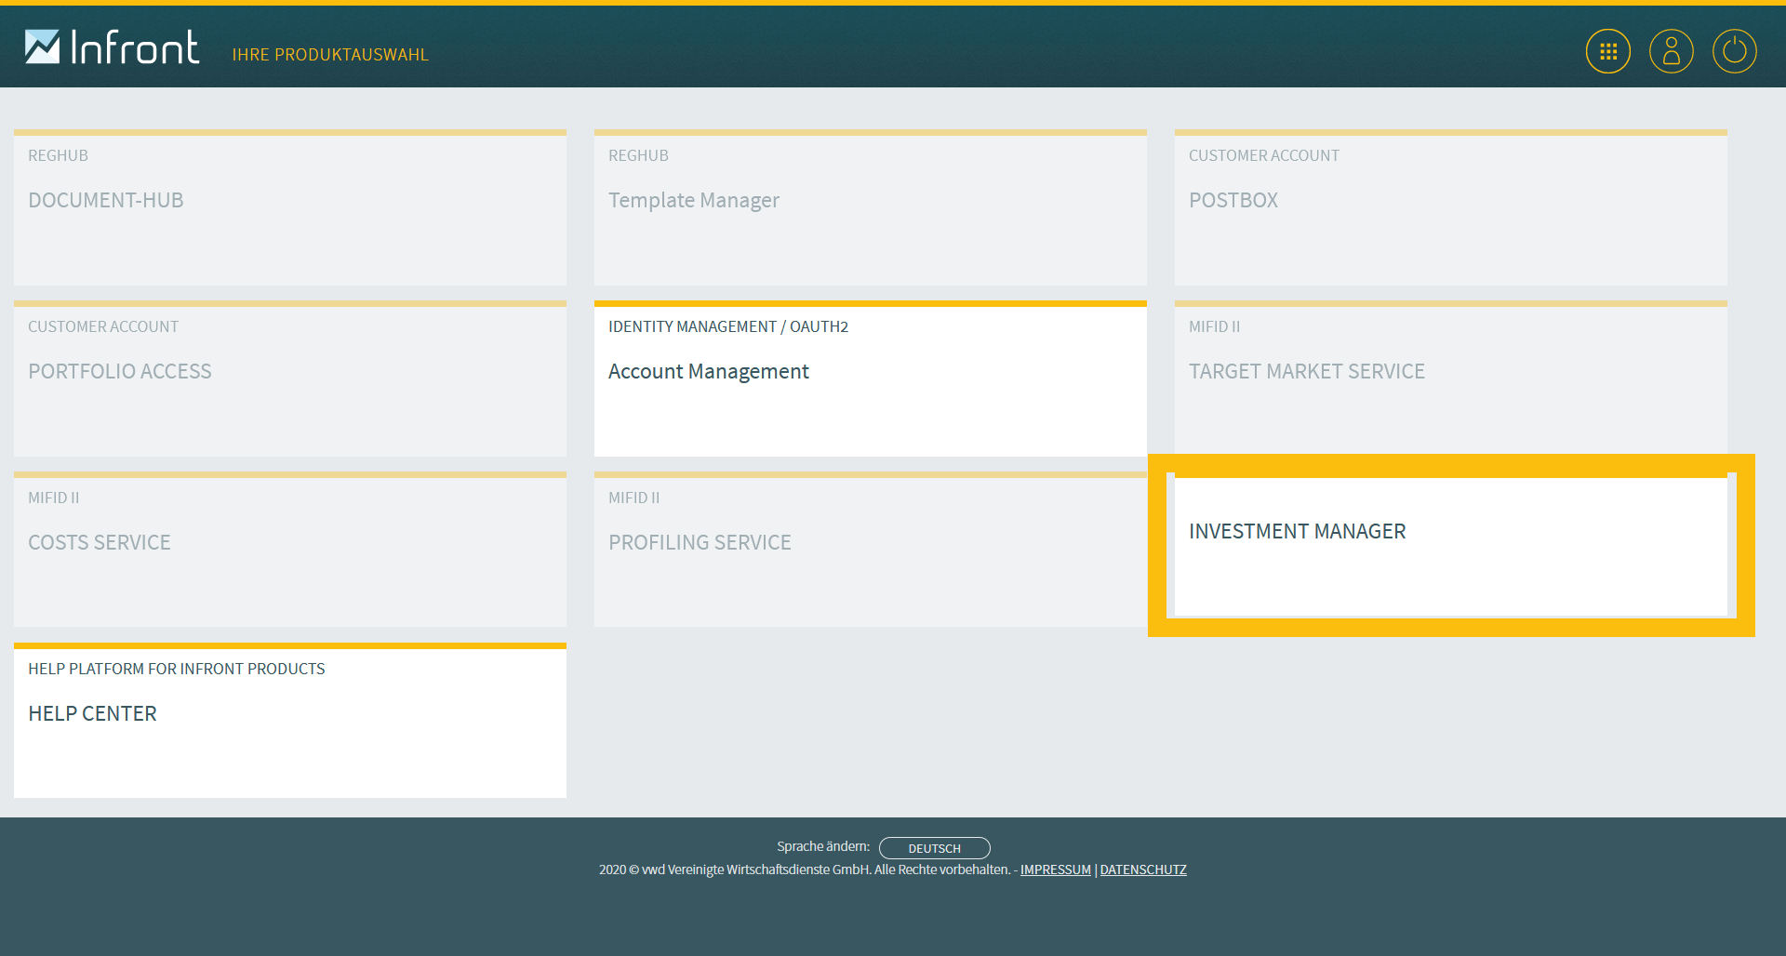Click the Ihre Produktauswahl header title
The width and height of the screenshot is (1786, 956).
(x=330, y=55)
